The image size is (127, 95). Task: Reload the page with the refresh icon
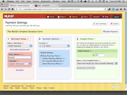click(x=9, y=9)
